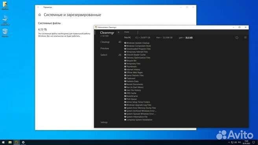The width and height of the screenshot is (258, 145).
Task: Uncheck Temporary Internet Files
Action: (x=125, y=52)
